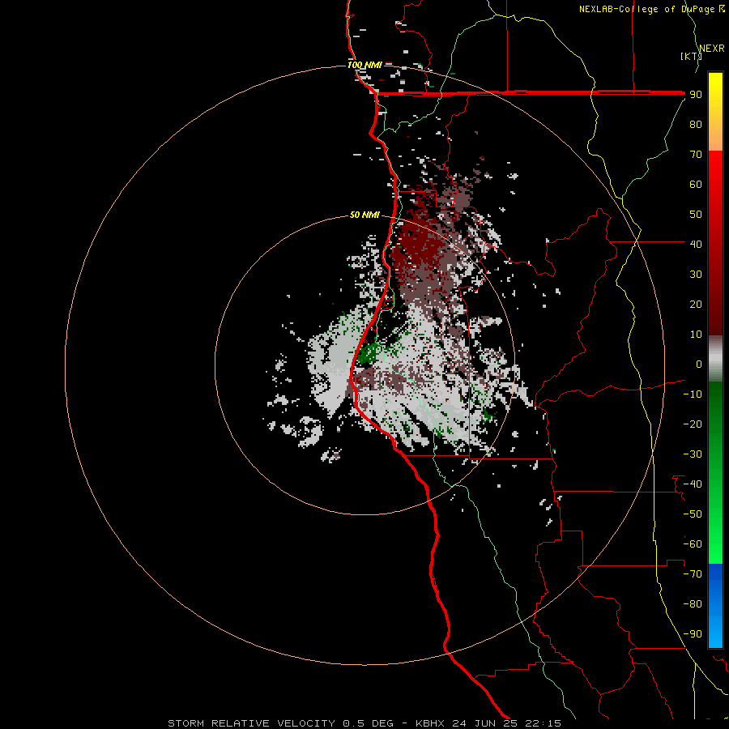The image size is (729, 729).
Task: Select the positive 20 scale value
Action: pyautogui.click(x=696, y=304)
